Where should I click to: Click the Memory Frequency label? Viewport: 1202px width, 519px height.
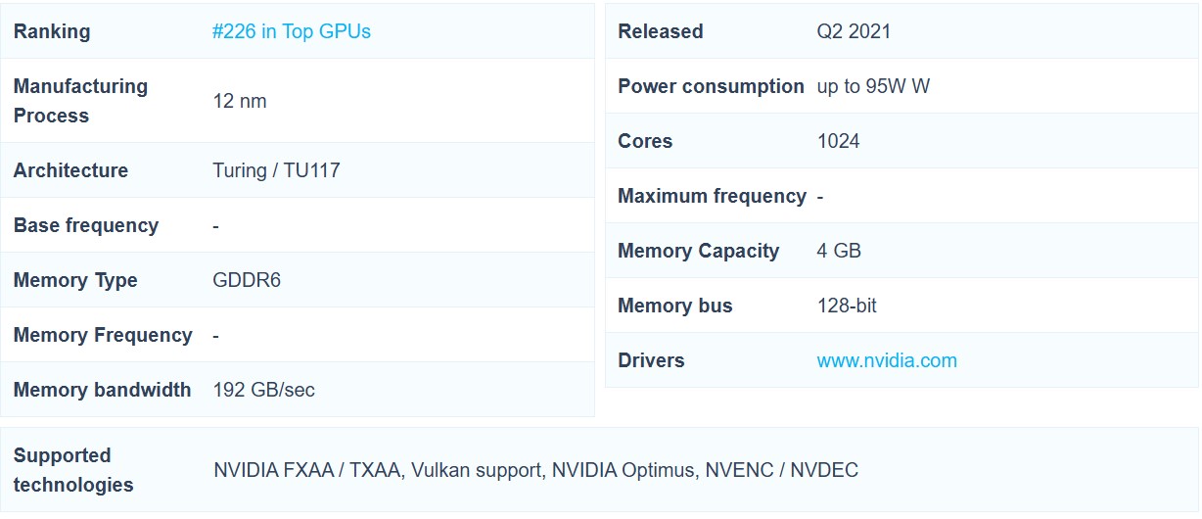pyautogui.click(x=103, y=335)
